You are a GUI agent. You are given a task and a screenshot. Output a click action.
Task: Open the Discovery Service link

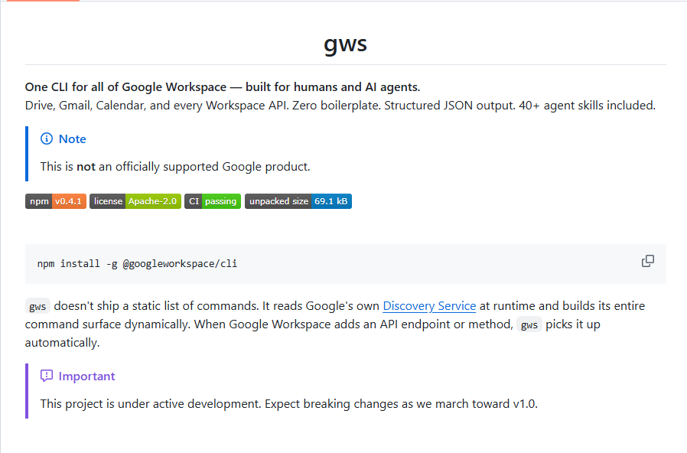pyautogui.click(x=429, y=306)
